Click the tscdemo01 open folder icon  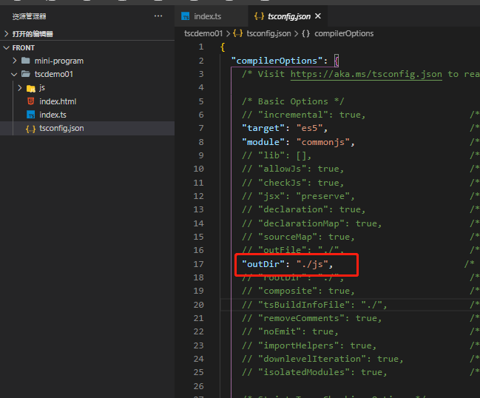pyautogui.click(x=26, y=74)
